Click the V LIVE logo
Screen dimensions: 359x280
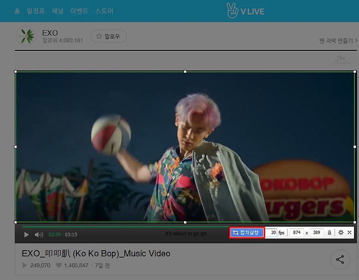coord(245,11)
